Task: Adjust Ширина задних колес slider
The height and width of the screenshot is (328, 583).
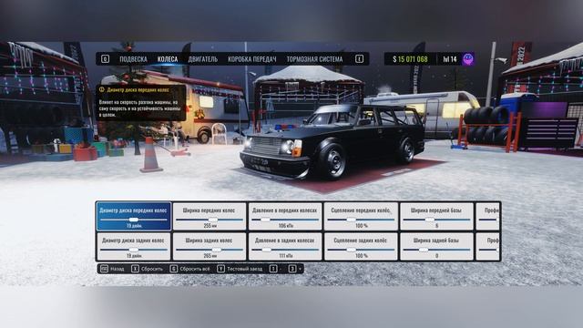Action: pyautogui.click(x=210, y=250)
